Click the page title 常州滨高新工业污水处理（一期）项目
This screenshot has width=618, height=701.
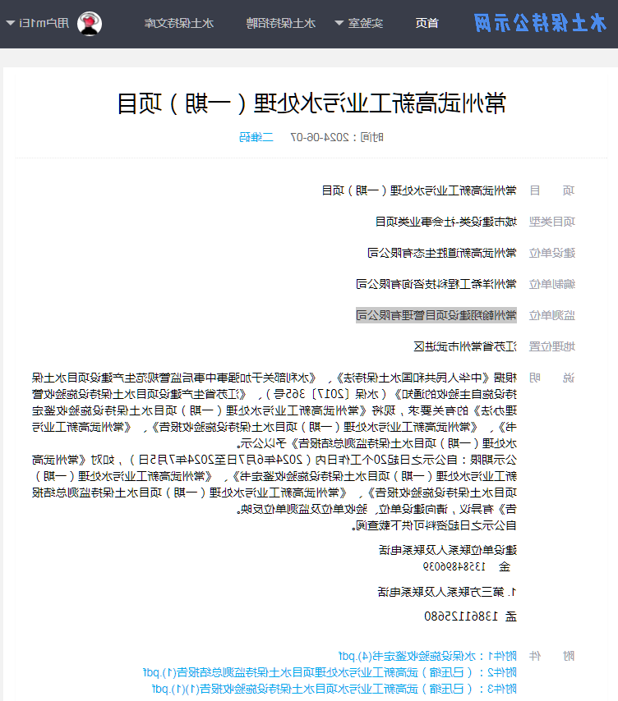point(311,103)
